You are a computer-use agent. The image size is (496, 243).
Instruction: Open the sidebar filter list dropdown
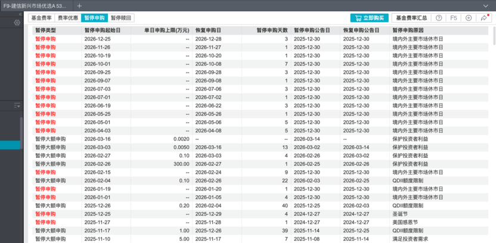[17, 105]
